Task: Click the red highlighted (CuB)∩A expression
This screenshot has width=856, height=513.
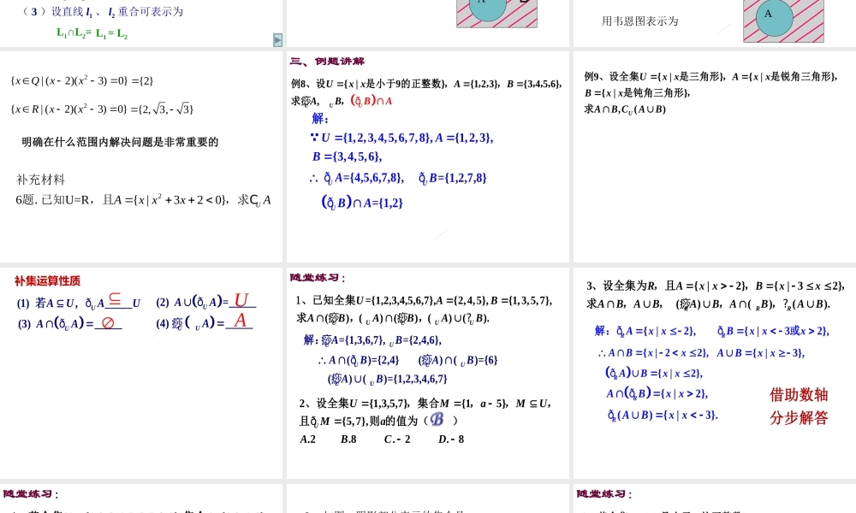Action: click(372, 99)
